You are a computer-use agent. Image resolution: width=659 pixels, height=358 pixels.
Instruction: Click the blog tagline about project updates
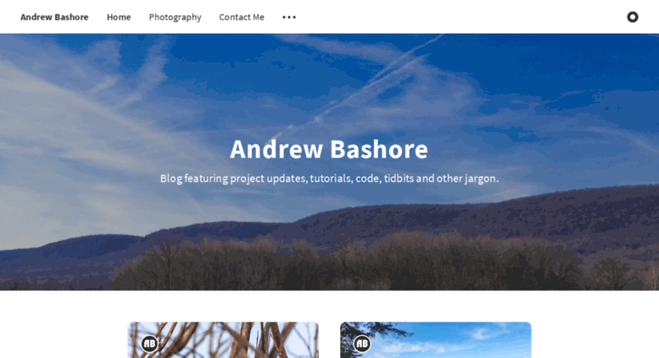tap(329, 179)
